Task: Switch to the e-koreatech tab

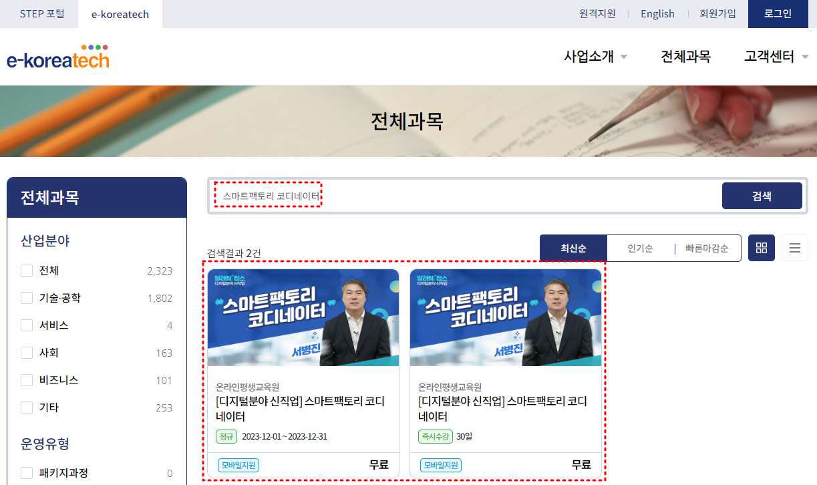Action: (x=120, y=14)
